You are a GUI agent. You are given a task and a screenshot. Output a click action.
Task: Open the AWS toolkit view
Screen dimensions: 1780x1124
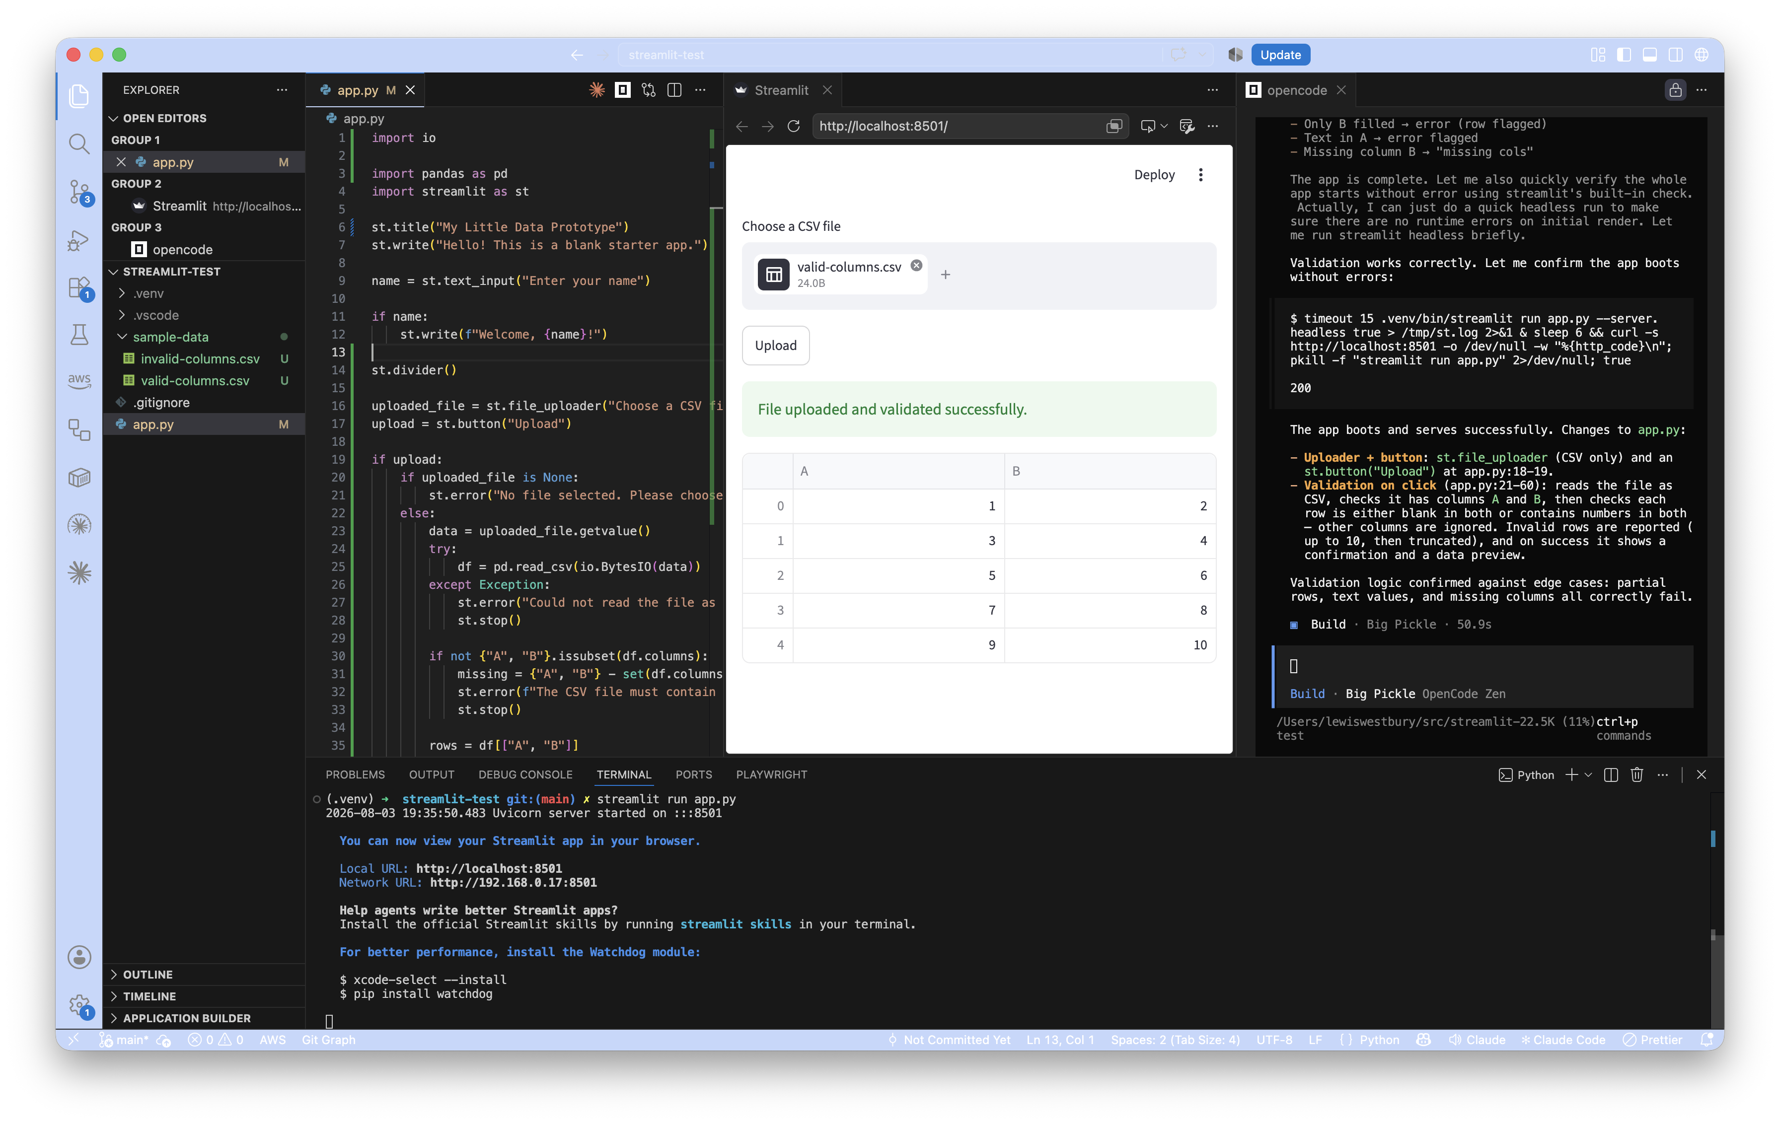click(x=79, y=381)
